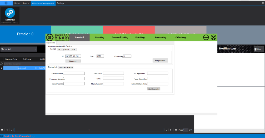The width and height of the screenshot is (265, 138).
Task: Open the Attendance Management menu
Action: click(43, 3)
